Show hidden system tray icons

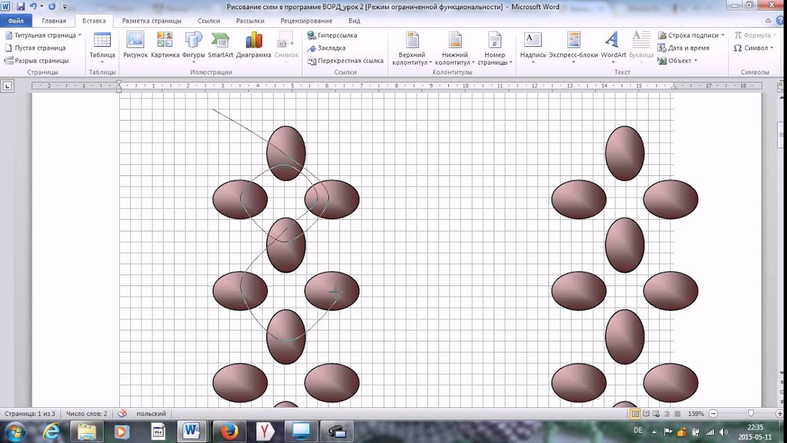coord(653,432)
